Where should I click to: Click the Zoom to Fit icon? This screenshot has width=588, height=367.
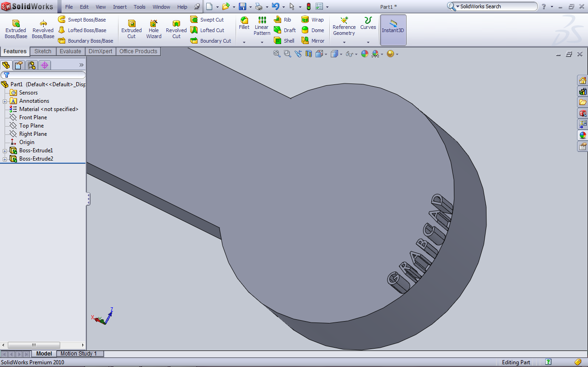277,54
